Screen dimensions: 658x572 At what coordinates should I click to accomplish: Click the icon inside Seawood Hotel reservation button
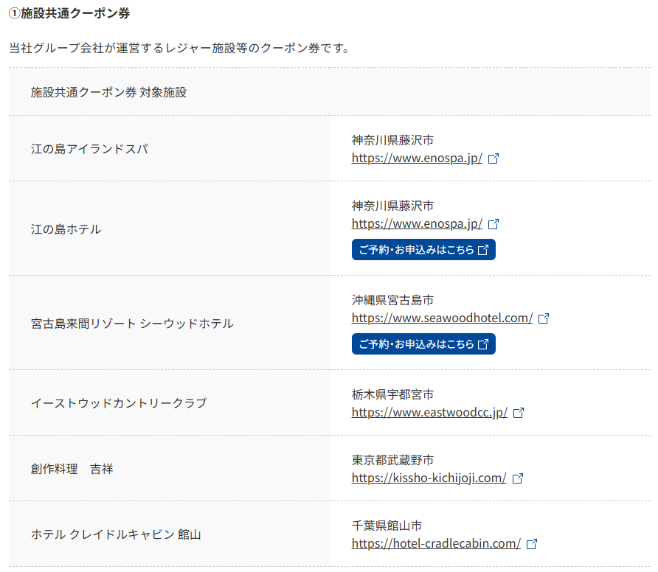click(483, 344)
